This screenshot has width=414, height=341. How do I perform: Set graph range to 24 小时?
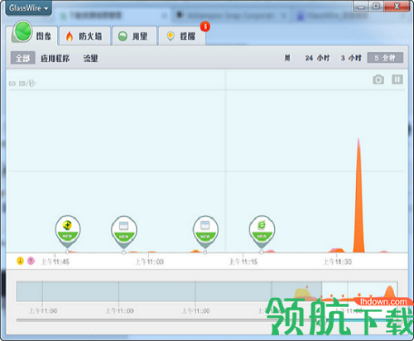[317, 58]
